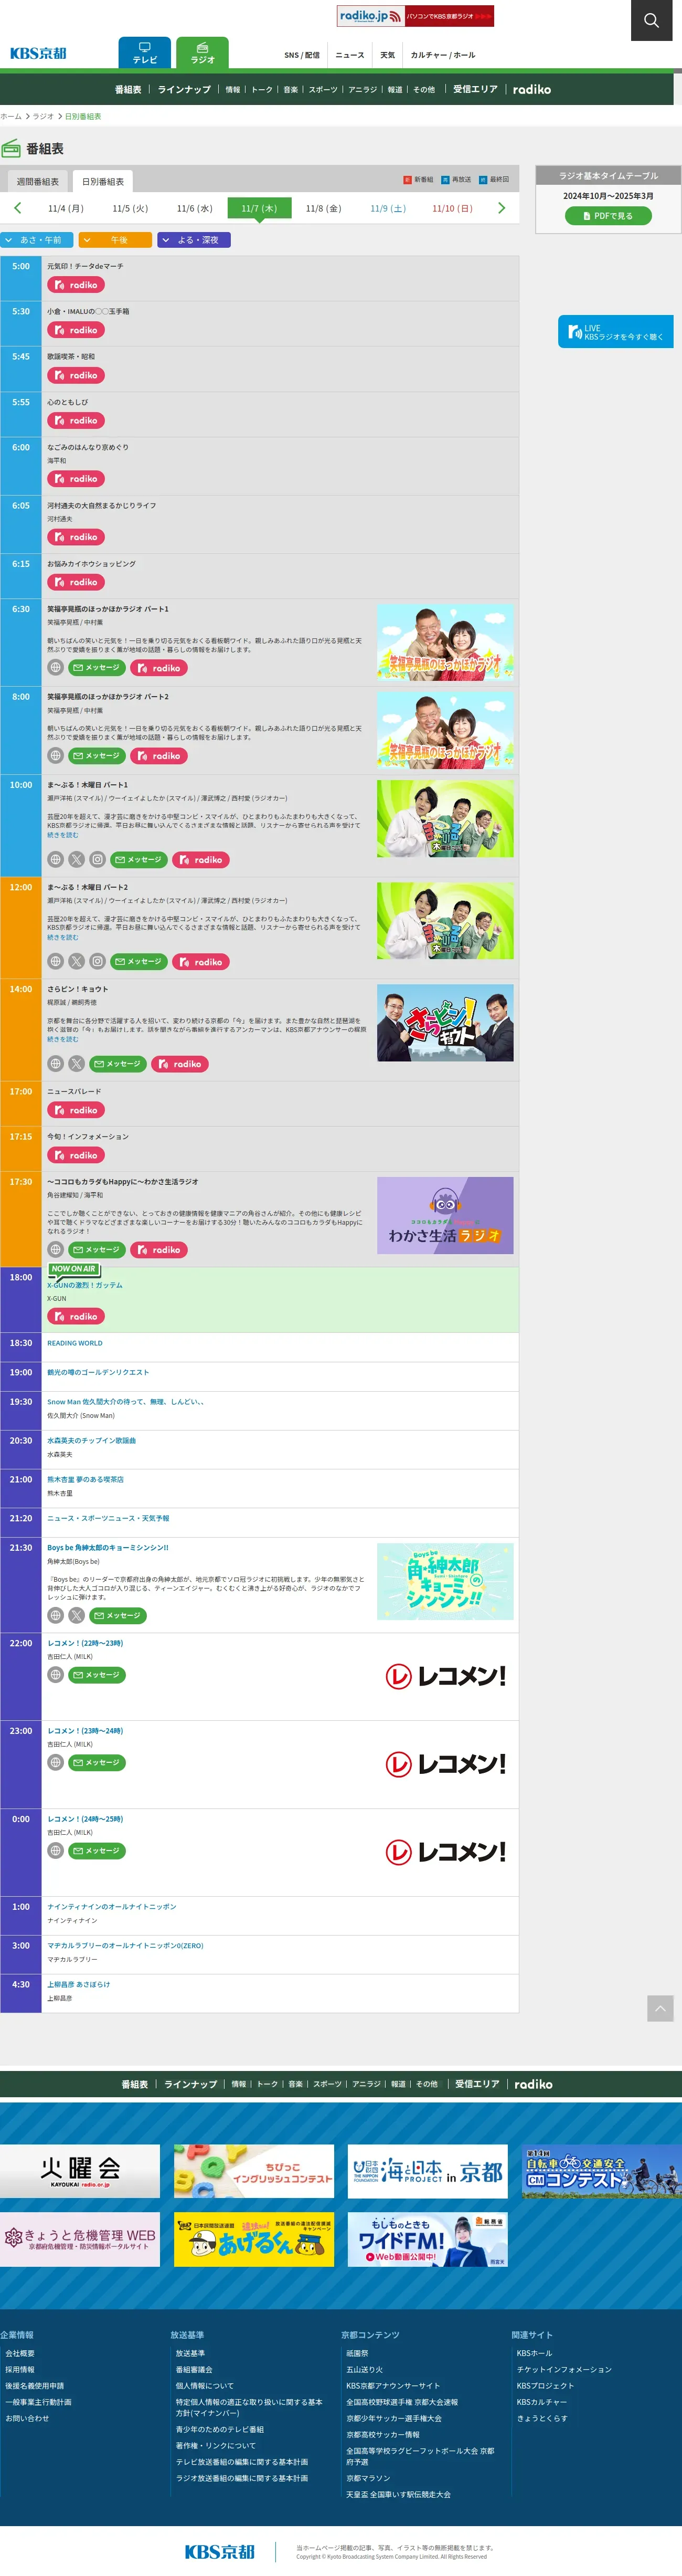The height and width of the screenshot is (2576, 682).
Task: Select date 11/8 (金)
Action: [323, 209]
